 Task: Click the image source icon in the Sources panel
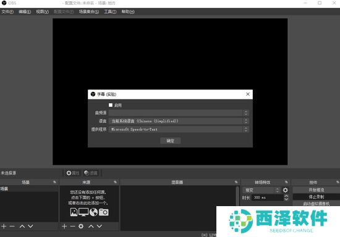pos(74,212)
